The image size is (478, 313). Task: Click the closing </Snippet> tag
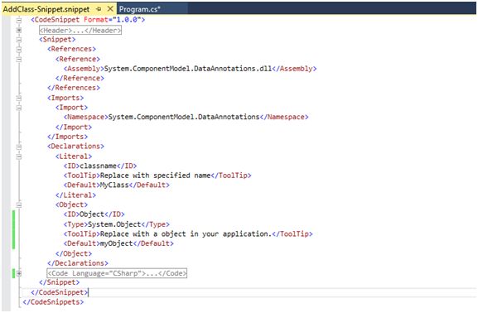(59, 282)
